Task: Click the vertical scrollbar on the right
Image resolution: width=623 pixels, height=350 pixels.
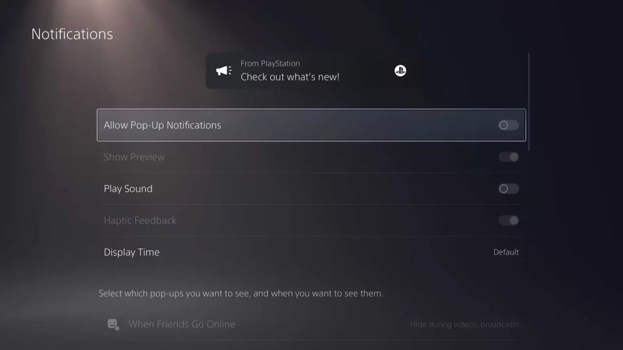Action: click(529, 101)
